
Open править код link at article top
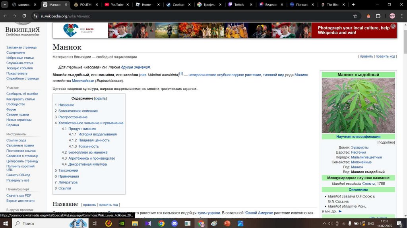click(x=385, y=56)
